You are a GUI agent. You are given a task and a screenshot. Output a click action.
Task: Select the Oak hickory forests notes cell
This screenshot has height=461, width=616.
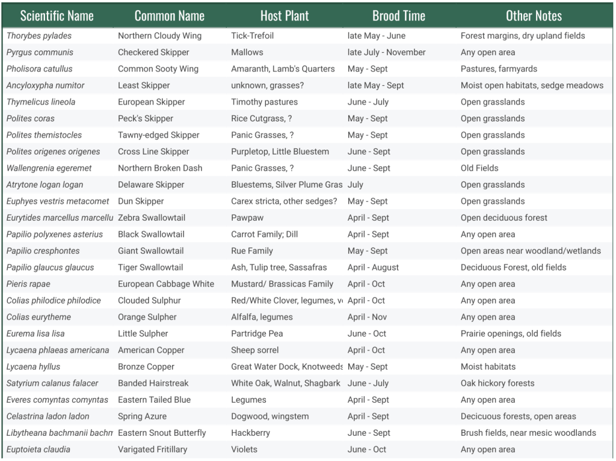click(497, 383)
